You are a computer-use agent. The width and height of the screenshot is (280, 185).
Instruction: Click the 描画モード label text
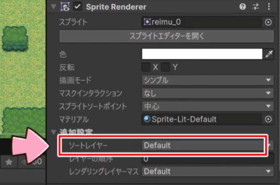pyautogui.click(x=75, y=80)
